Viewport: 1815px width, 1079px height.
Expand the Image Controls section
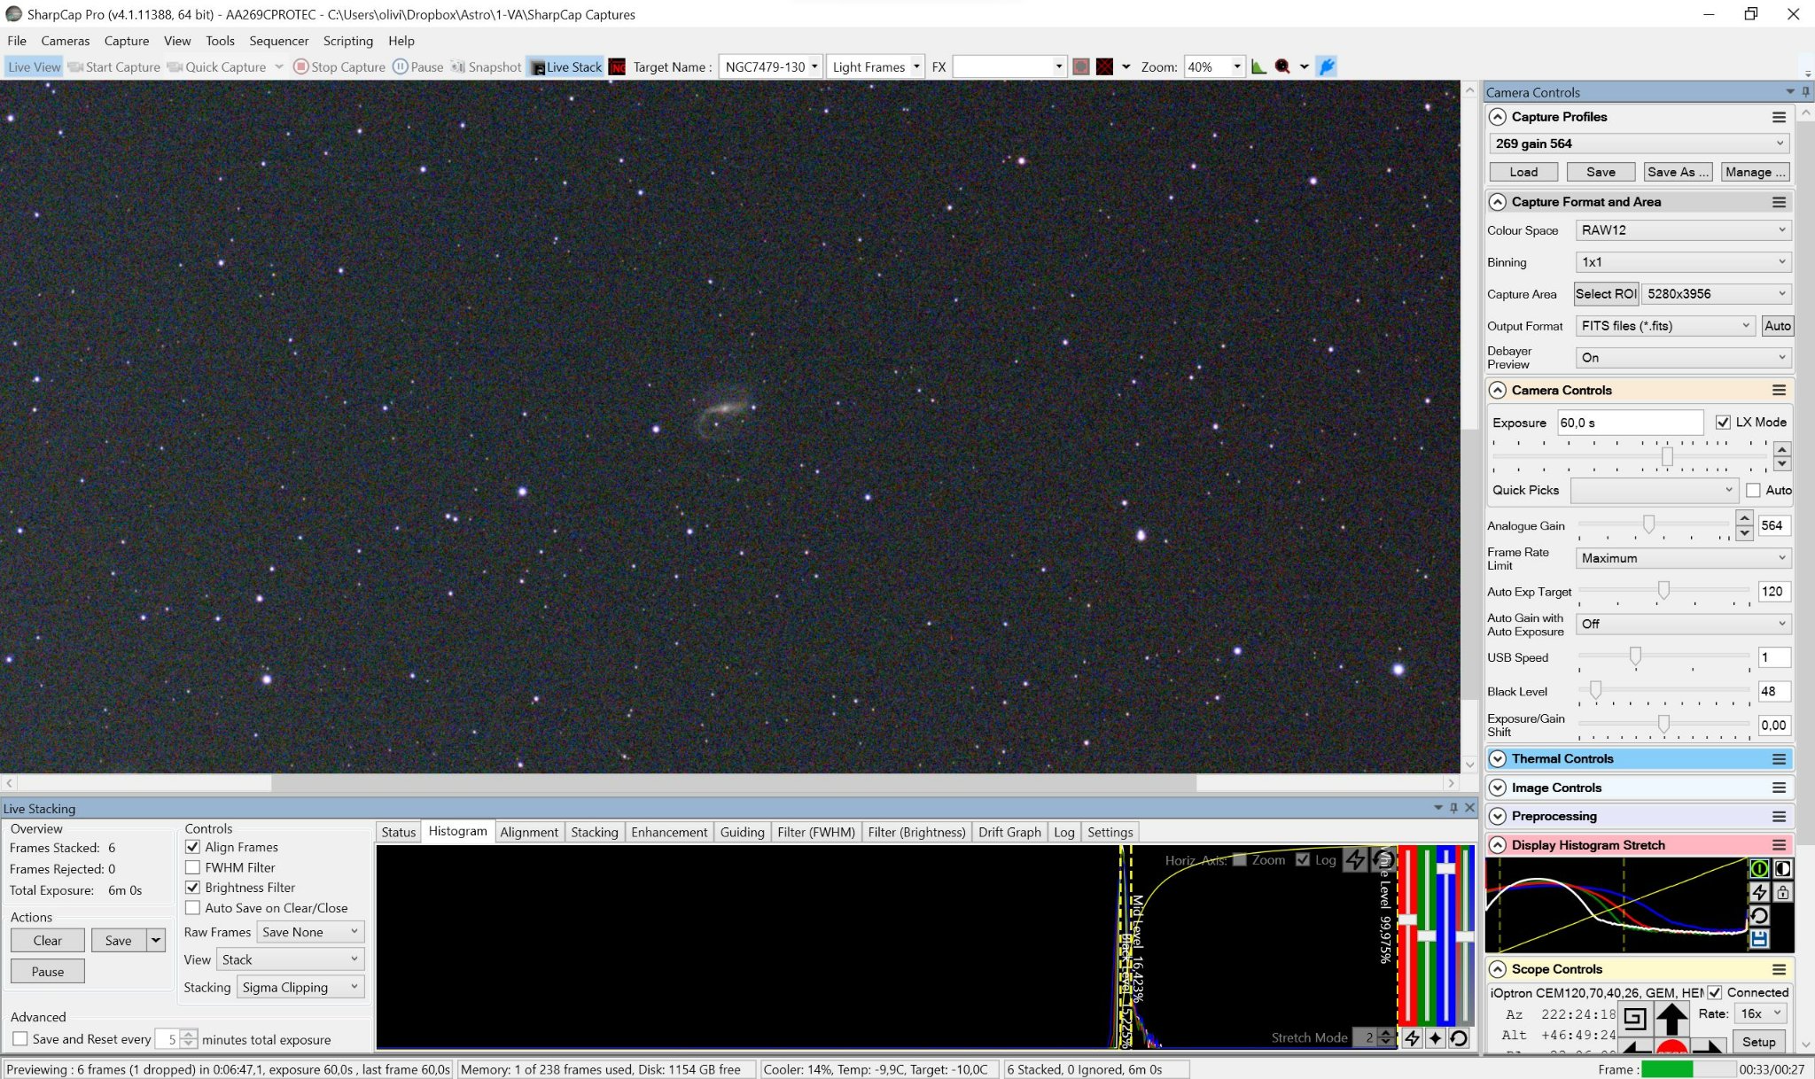point(1498,788)
